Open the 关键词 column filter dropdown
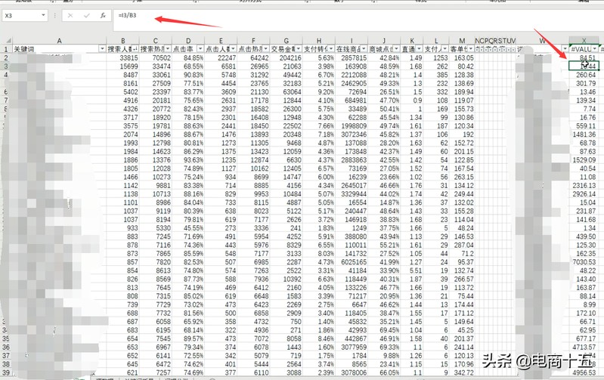Screen dimensions: 604x380 click(103, 49)
